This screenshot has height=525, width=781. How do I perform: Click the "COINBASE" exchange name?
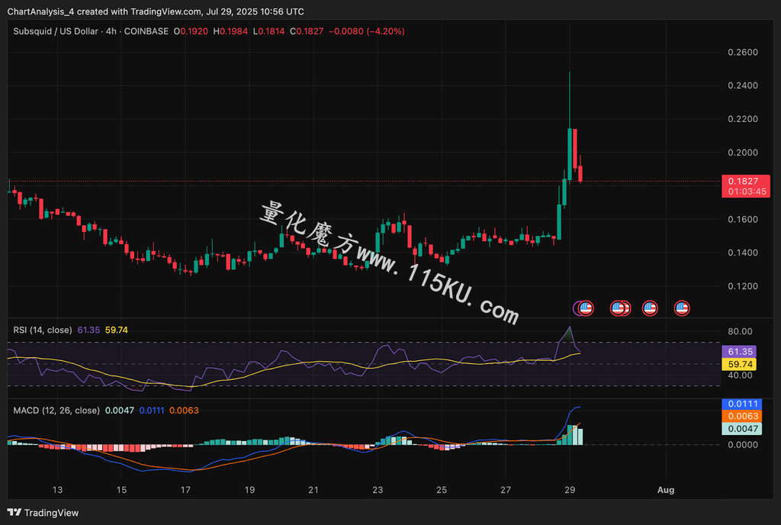146,31
